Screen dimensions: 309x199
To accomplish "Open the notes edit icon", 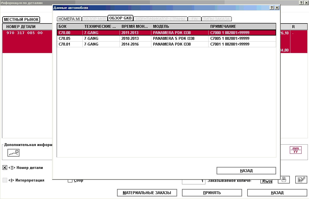I will click(301, 180).
